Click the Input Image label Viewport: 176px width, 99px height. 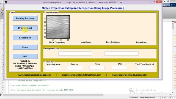[86, 42]
